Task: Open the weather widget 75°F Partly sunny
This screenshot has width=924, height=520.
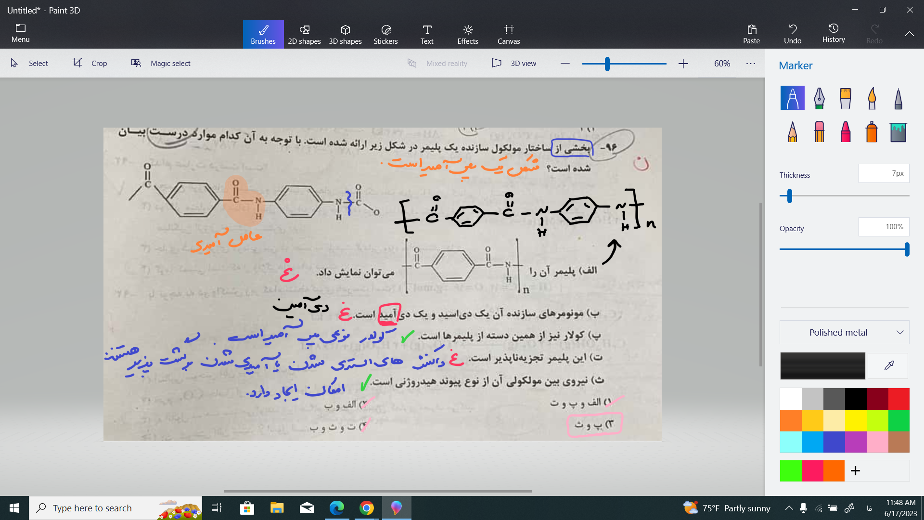Action: point(727,508)
